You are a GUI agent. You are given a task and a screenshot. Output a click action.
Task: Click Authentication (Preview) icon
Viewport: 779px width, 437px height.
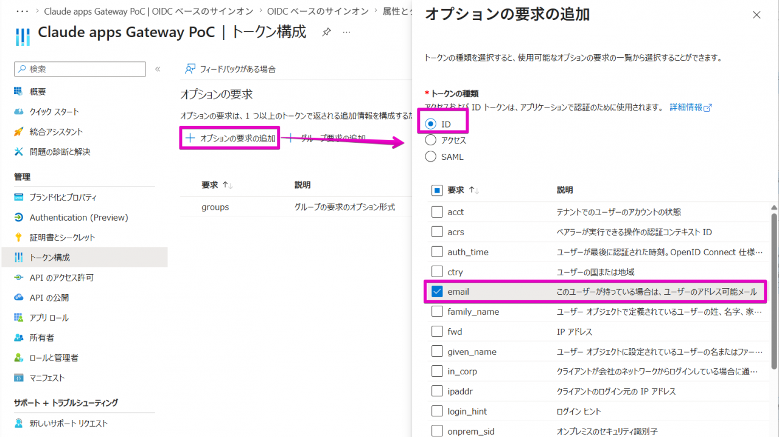[19, 218]
